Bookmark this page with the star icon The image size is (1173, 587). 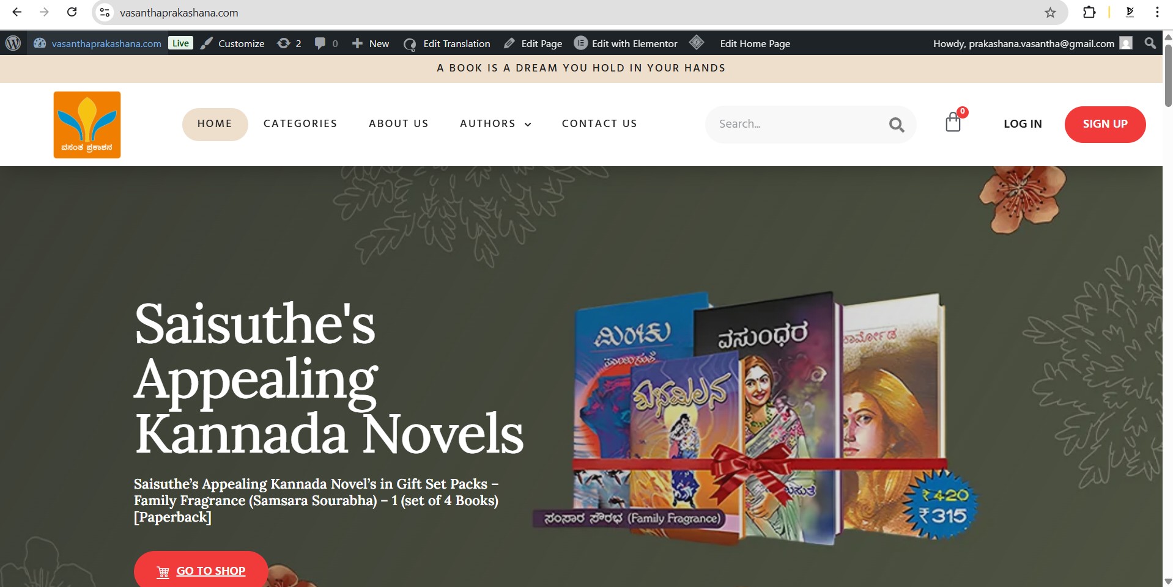1050,12
